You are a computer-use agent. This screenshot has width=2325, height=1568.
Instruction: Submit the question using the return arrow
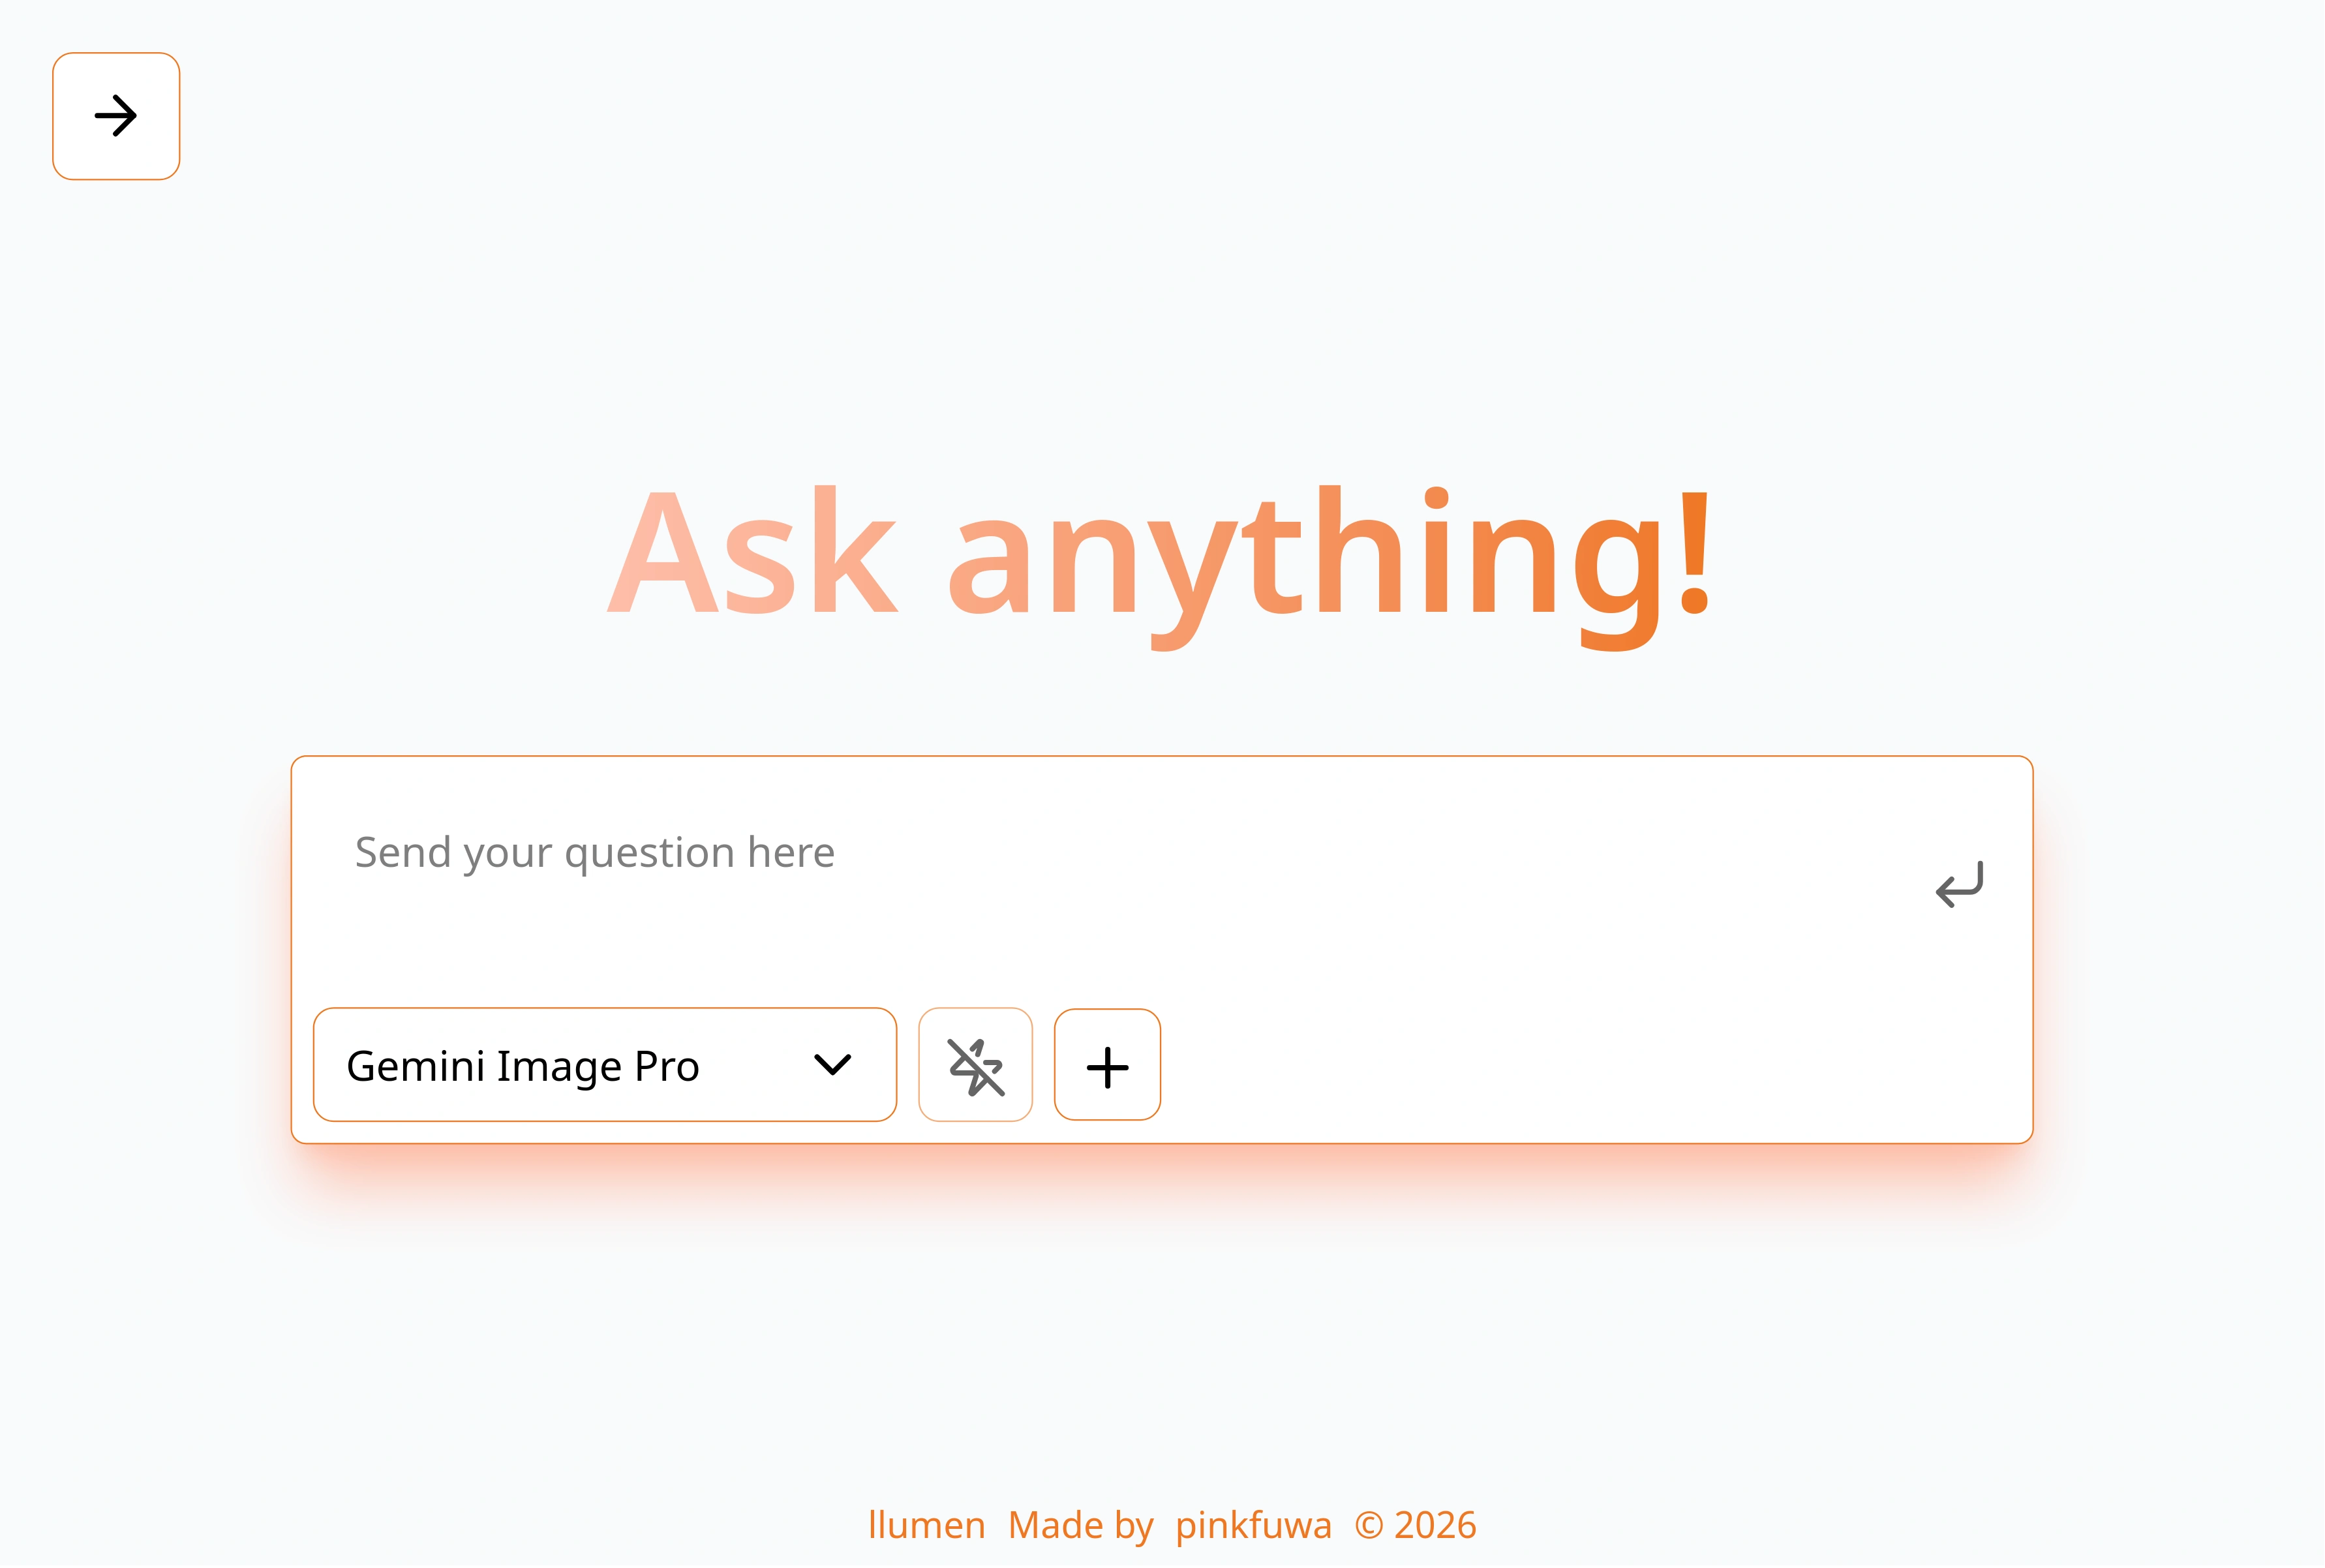(1958, 884)
